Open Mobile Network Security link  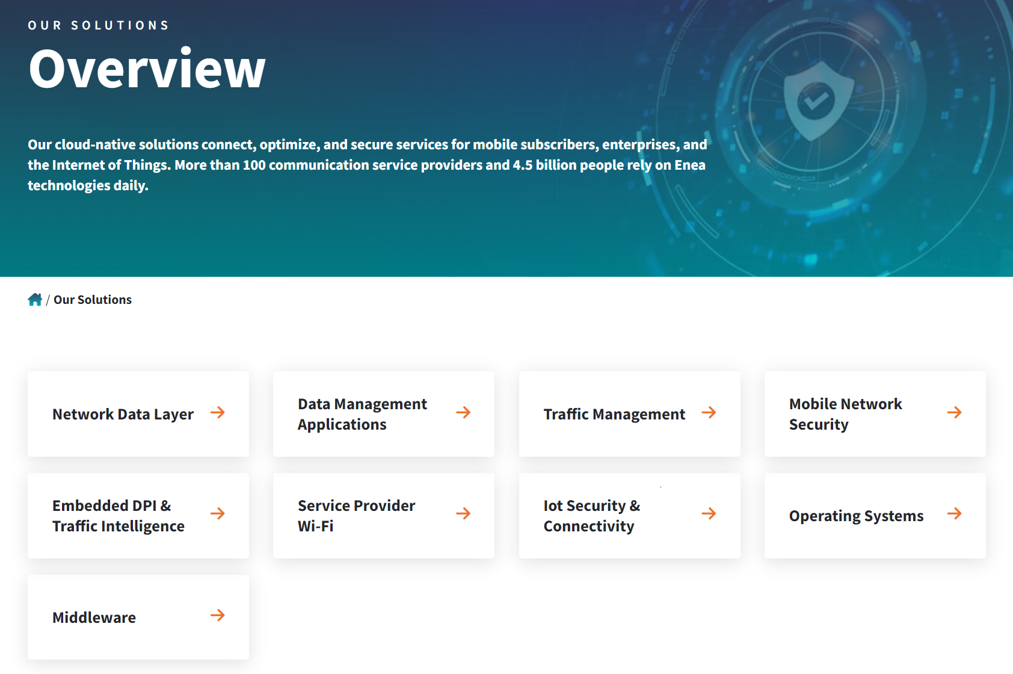(845, 414)
